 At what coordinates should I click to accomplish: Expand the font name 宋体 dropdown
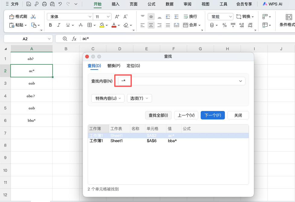89,16
